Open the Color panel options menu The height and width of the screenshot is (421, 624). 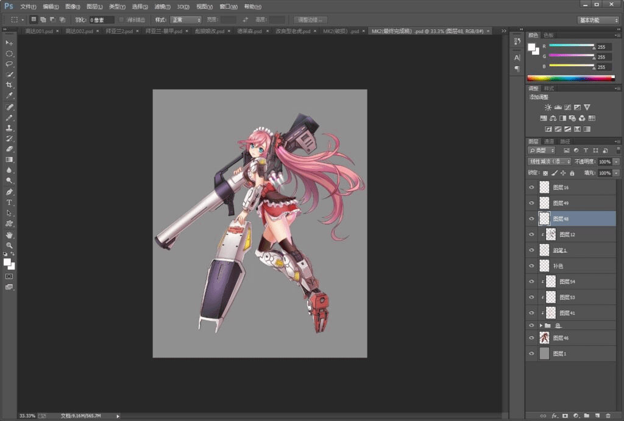[x=617, y=35]
